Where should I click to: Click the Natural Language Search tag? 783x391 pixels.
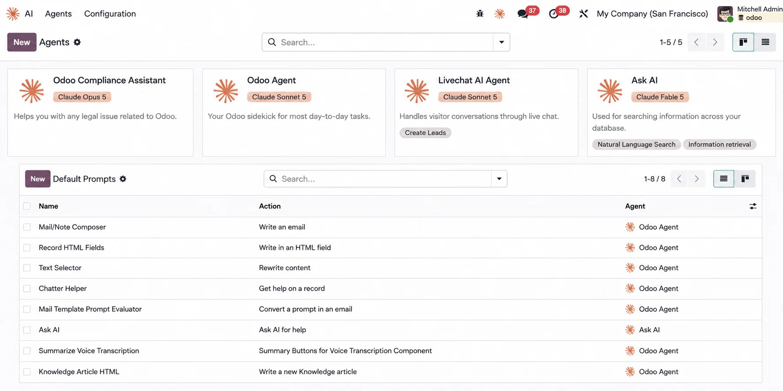click(x=636, y=145)
